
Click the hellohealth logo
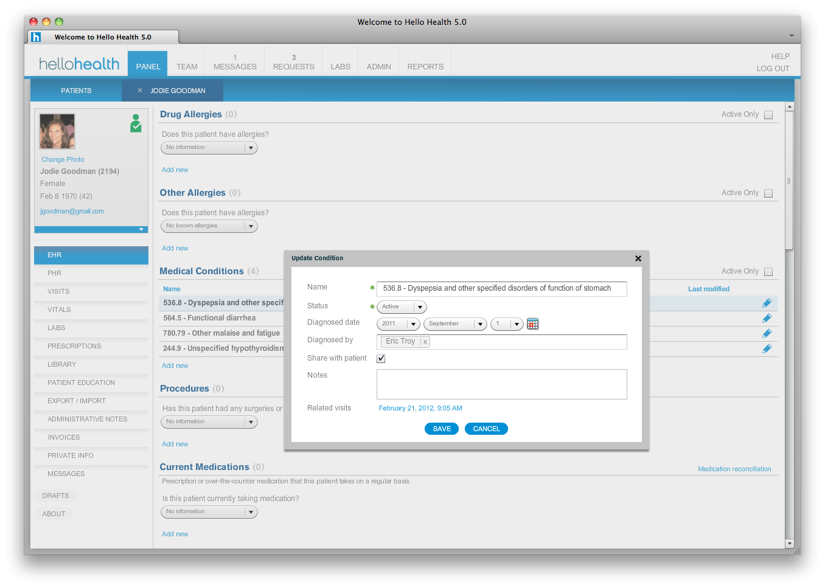(x=79, y=63)
